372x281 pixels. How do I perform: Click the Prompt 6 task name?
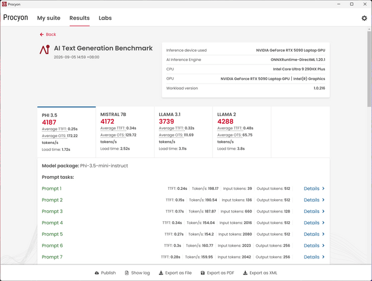pyautogui.click(x=52, y=246)
